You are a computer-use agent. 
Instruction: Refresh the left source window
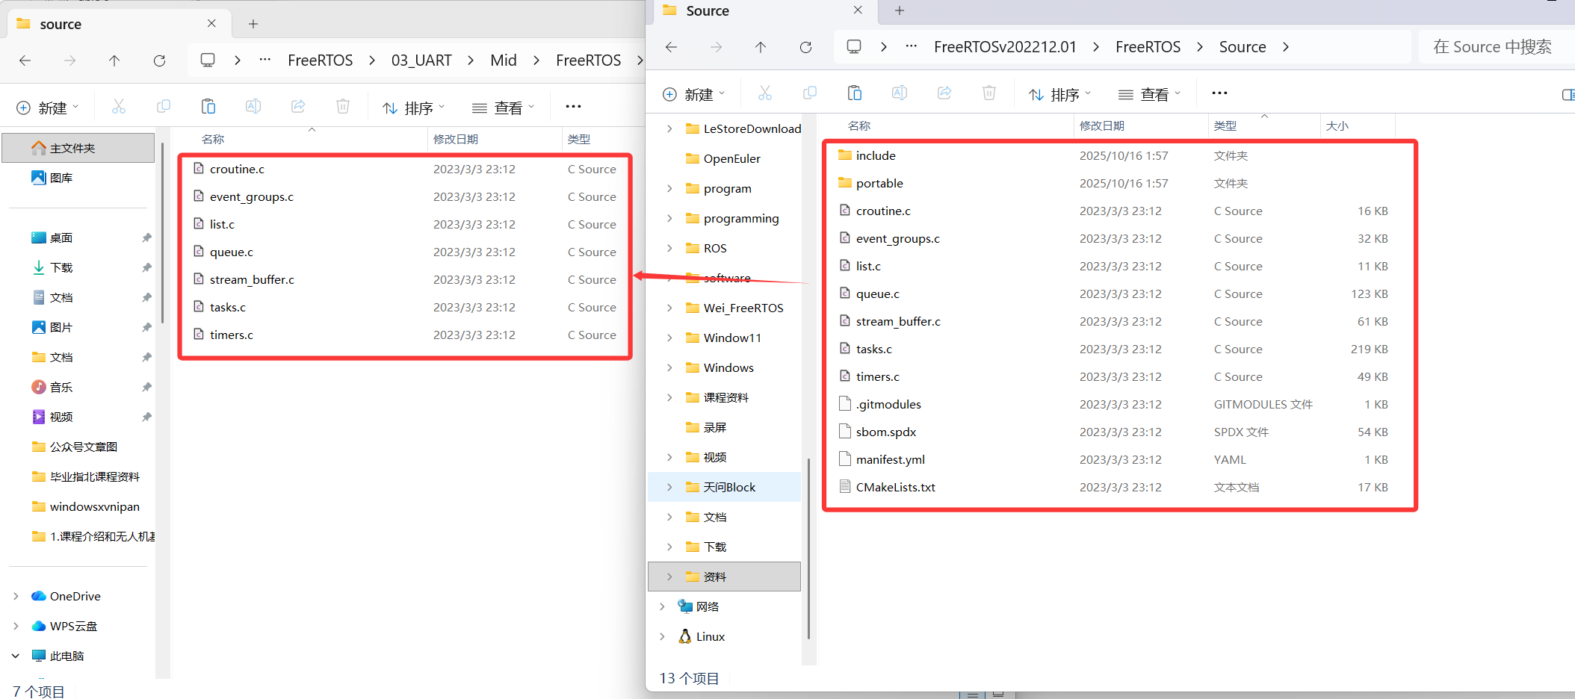tap(159, 60)
